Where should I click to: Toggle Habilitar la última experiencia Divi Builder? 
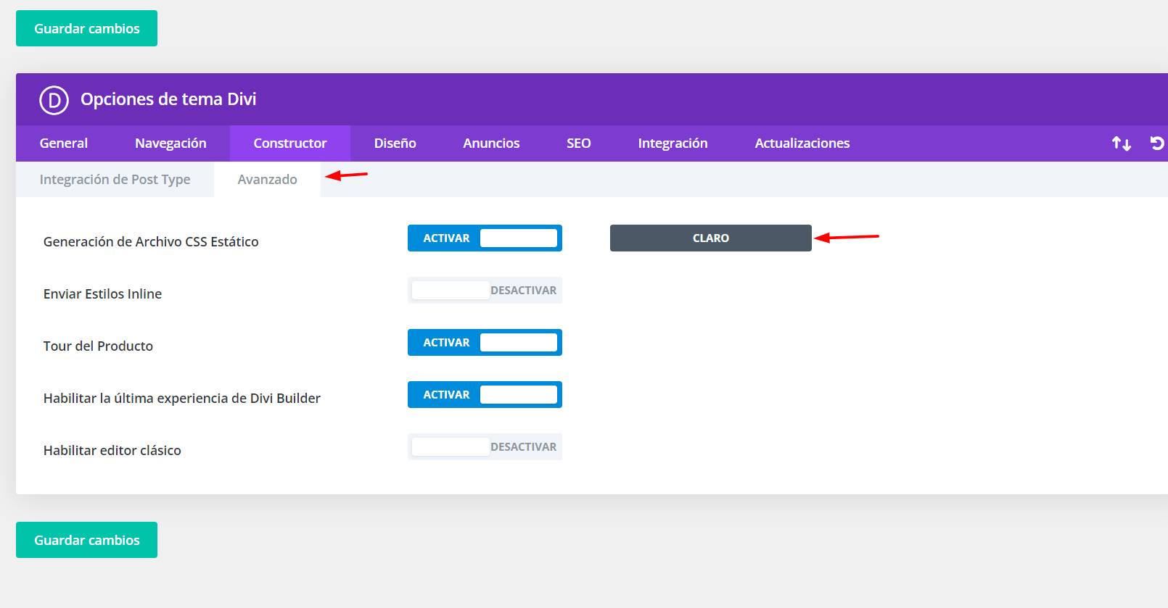(x=485, y=395)
